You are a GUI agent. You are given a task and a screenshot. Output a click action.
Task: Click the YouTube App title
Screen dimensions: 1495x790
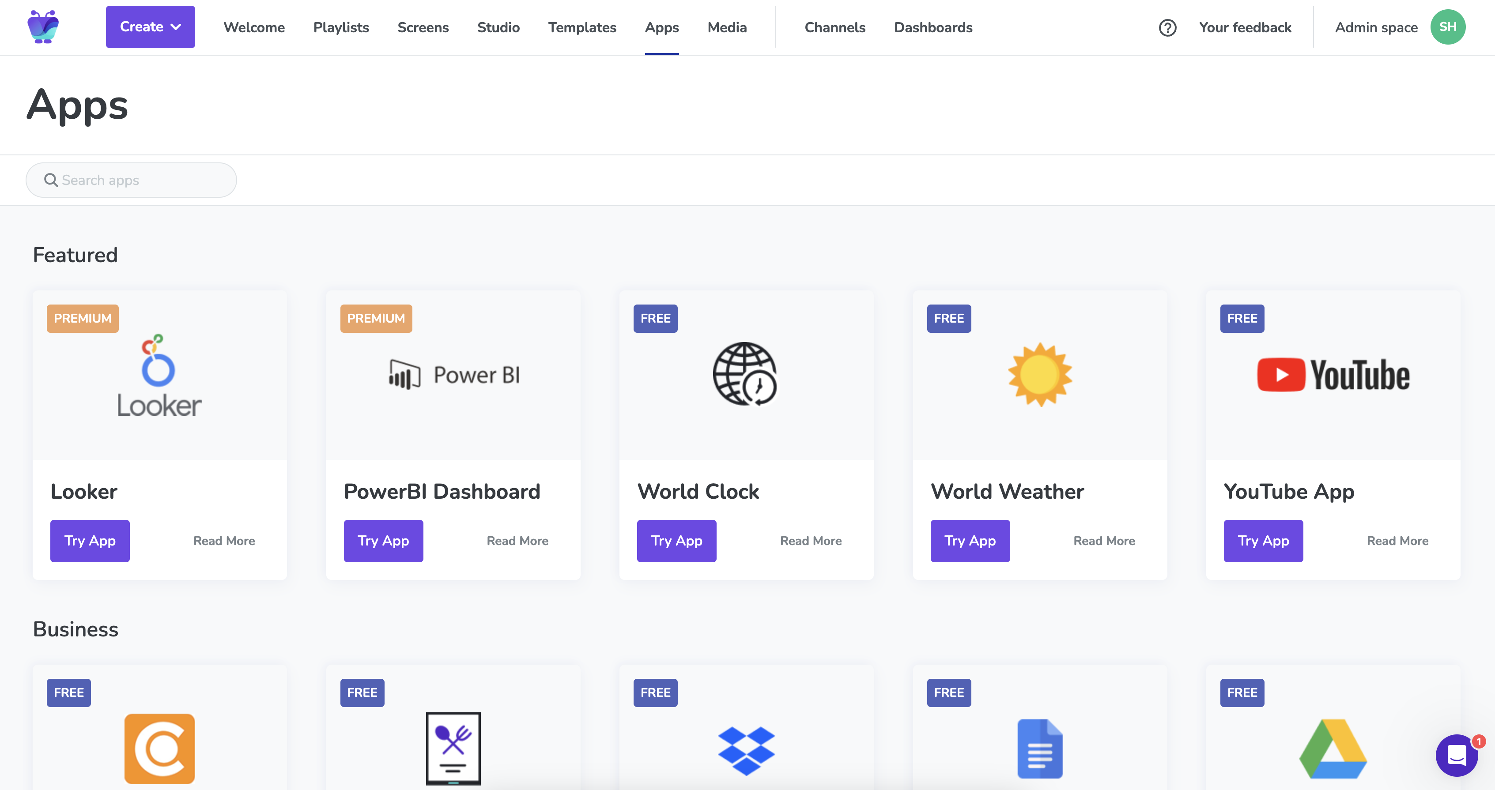(1289, 491)
